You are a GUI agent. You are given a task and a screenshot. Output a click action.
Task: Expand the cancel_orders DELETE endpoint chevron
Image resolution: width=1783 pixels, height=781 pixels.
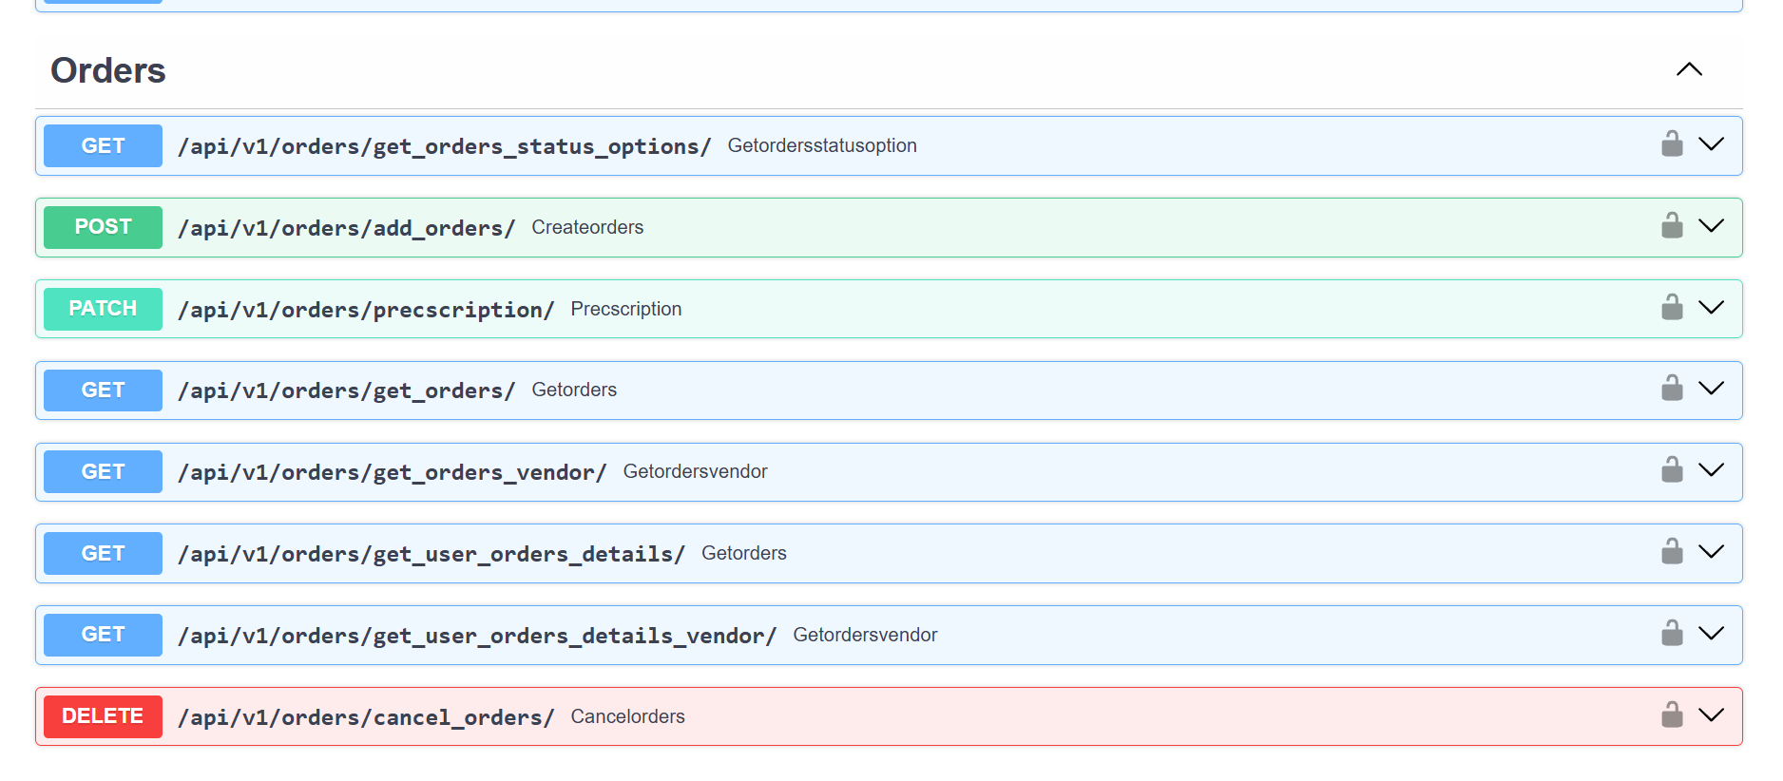pyautogui.click(x=1711, y=715)
